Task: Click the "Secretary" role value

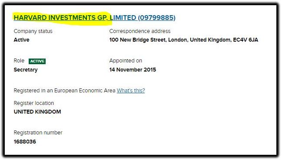Action: point(26,70)
